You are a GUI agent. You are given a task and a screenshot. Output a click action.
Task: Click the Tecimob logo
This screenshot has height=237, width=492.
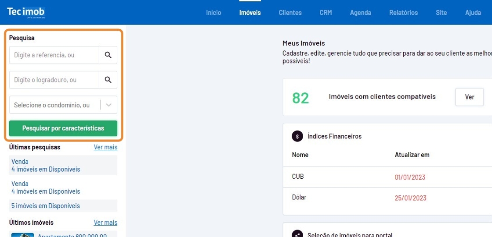click(26, 12)
